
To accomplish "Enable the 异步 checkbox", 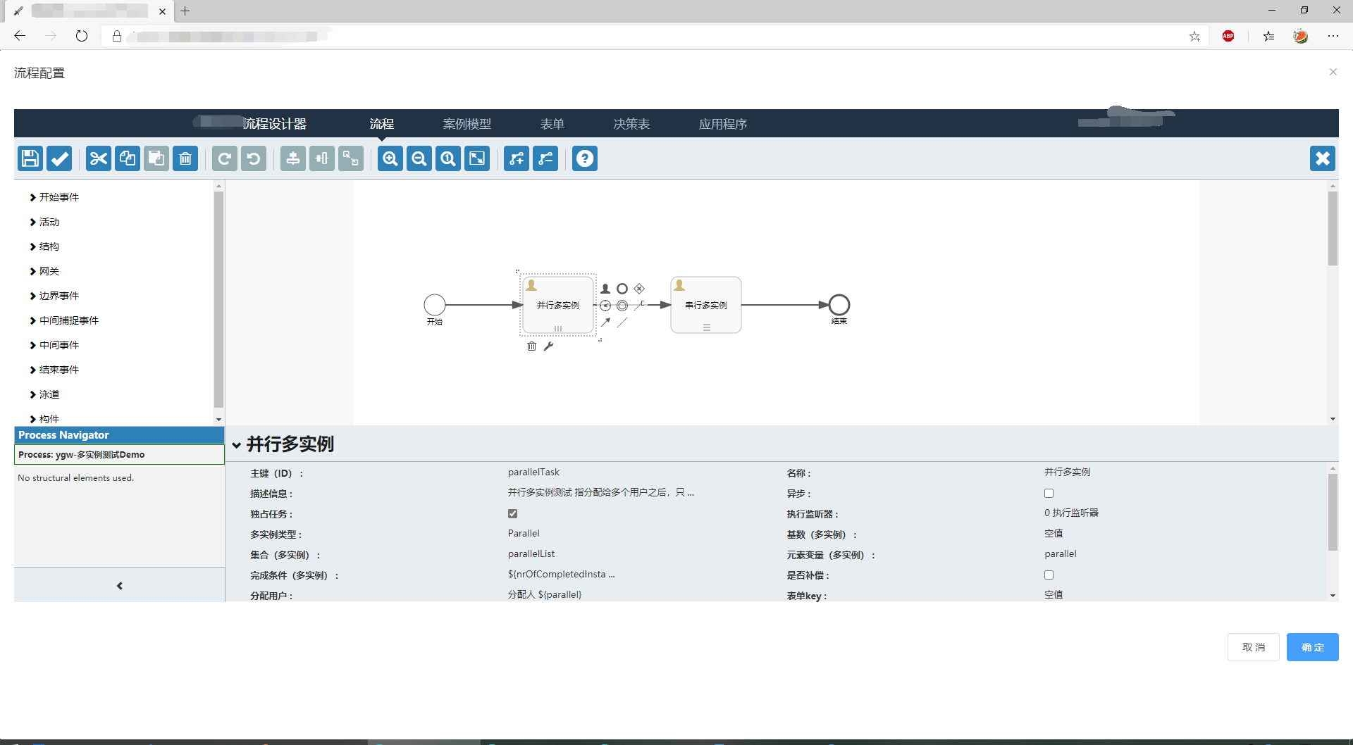I will [1049, 493].
